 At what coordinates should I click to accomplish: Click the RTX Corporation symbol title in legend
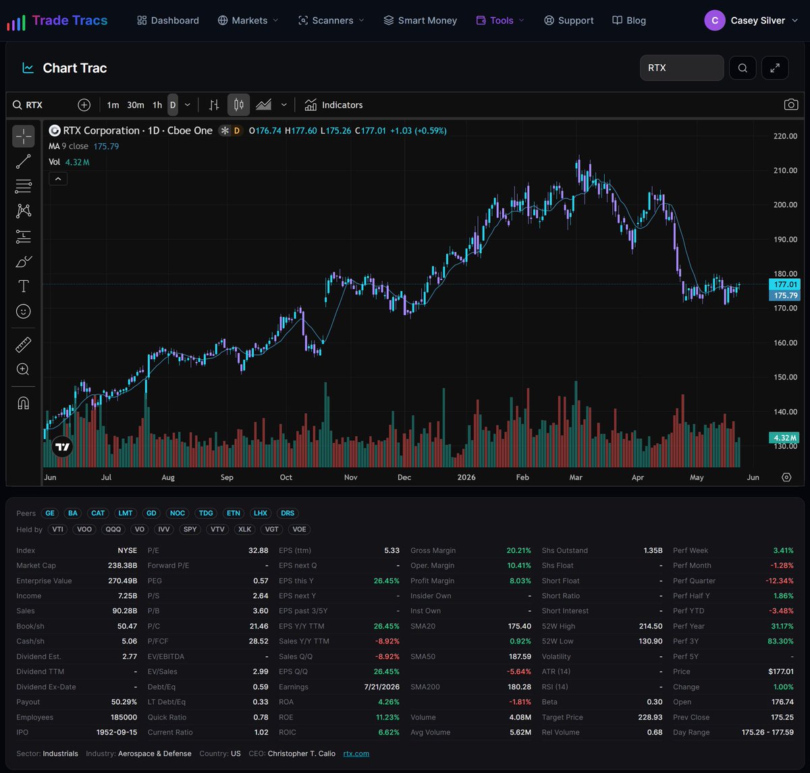(x=138, y=130)
